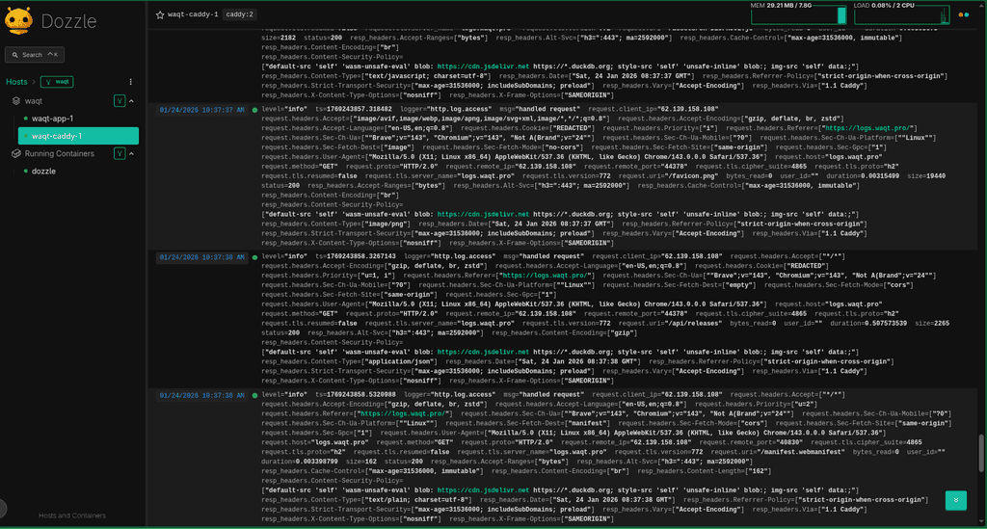Click the orange and teal dots indicator
987x529 pixels.
pyautogui.click(x=963, y=14)
